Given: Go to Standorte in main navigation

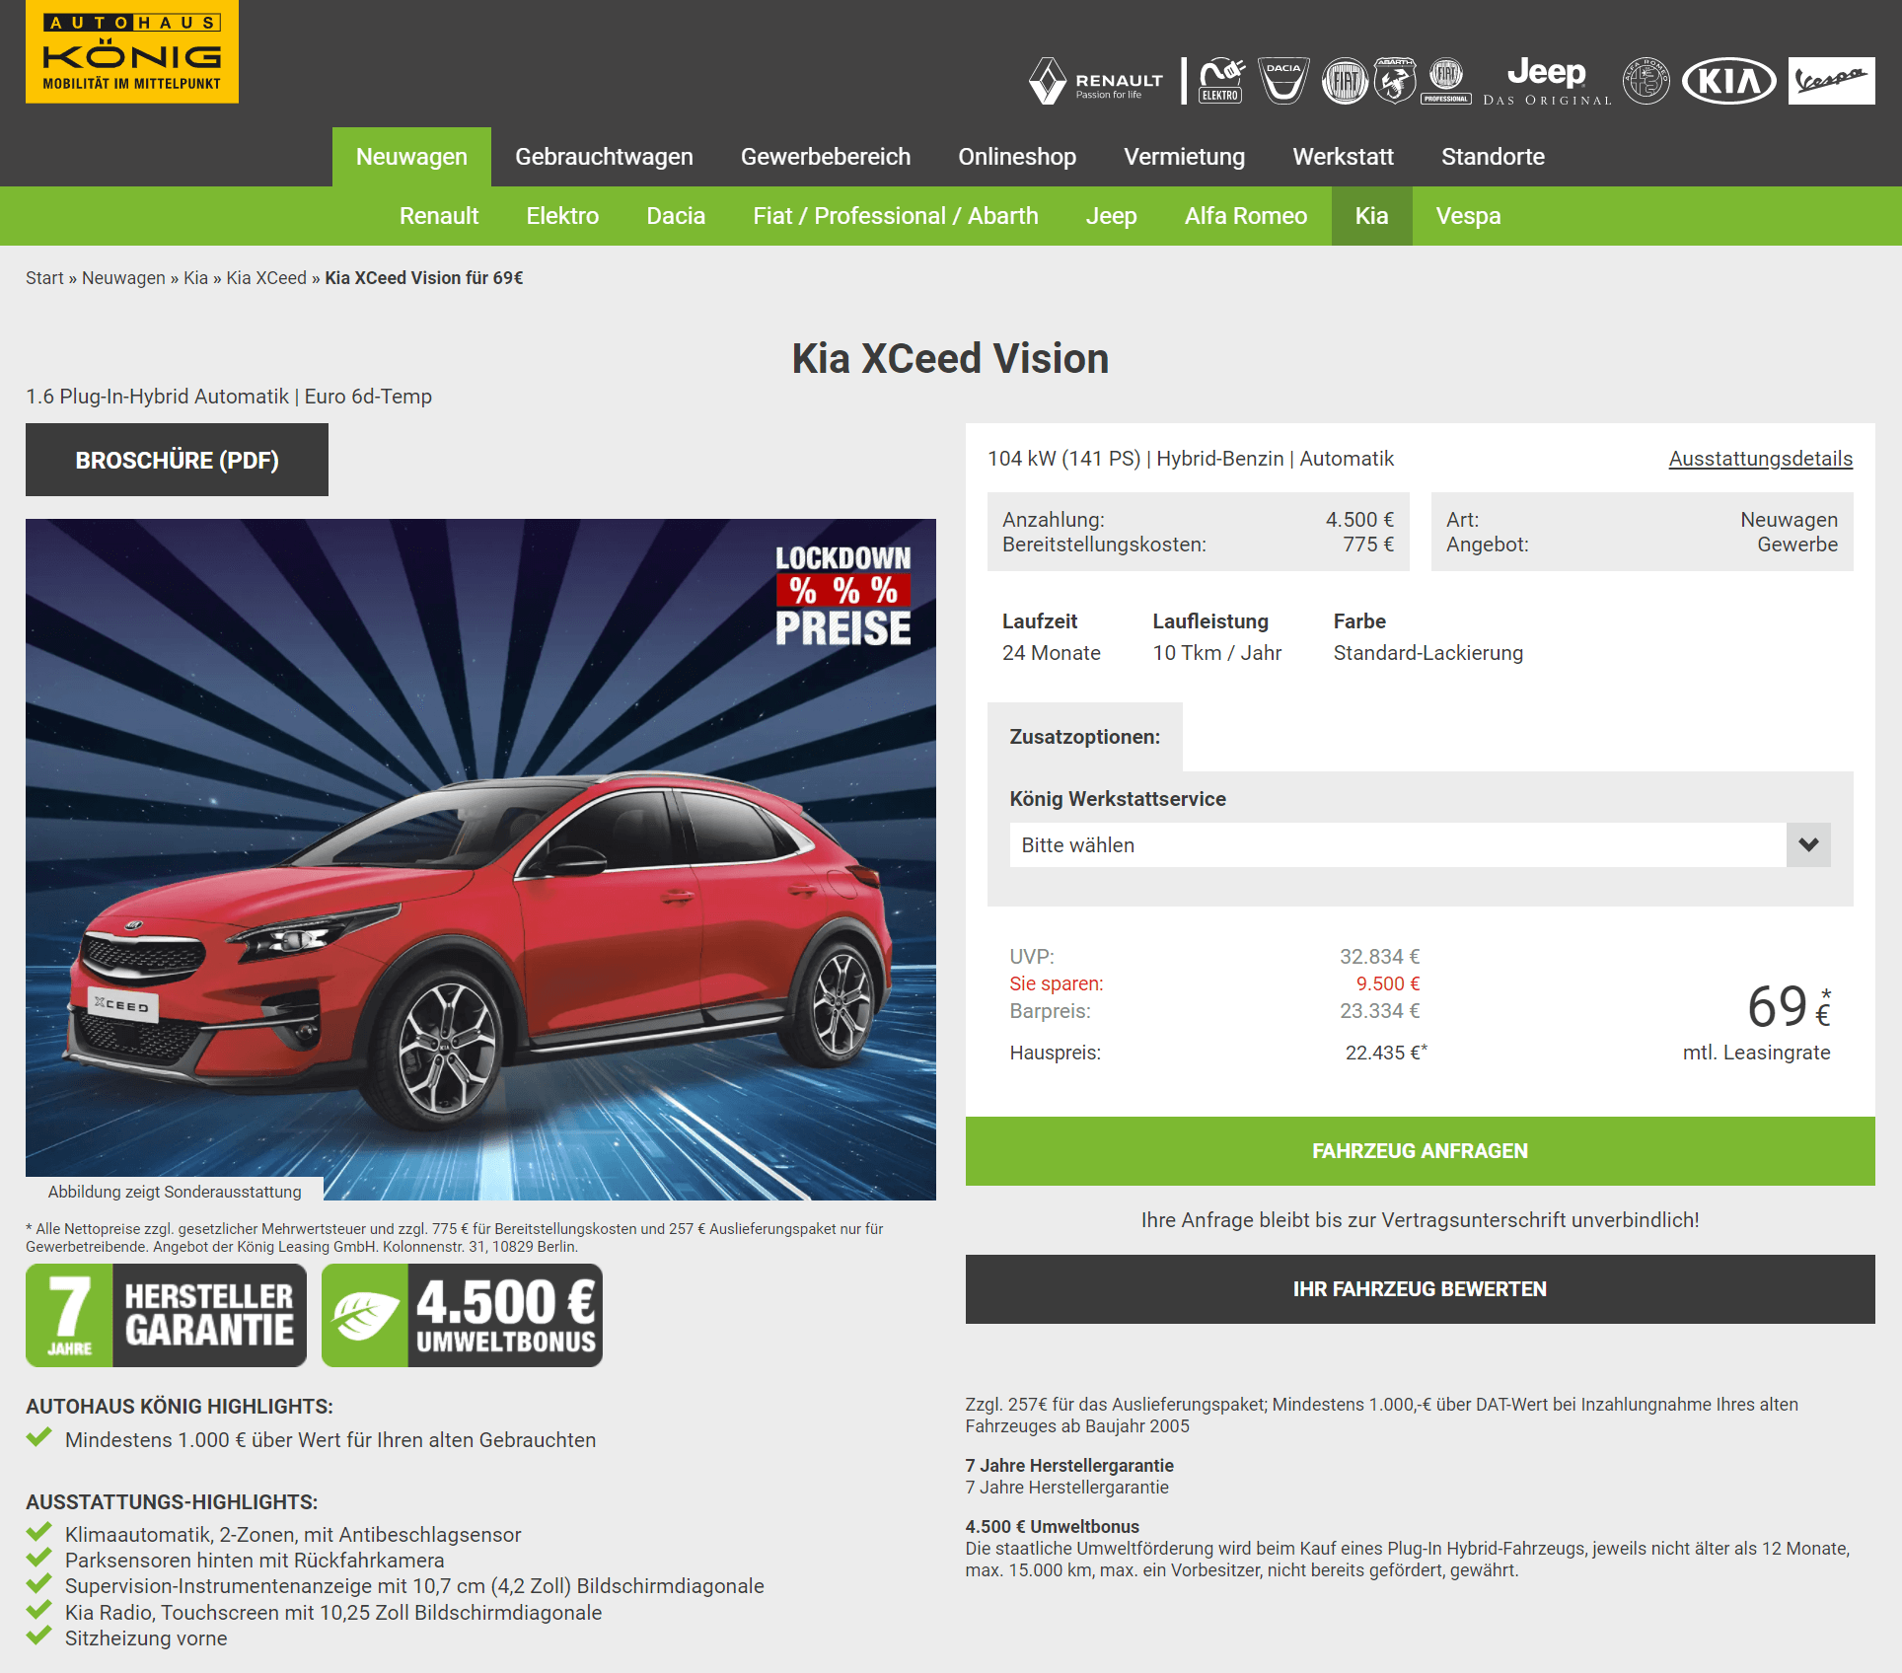Looking at the screenshot, I should point(1493,157).
